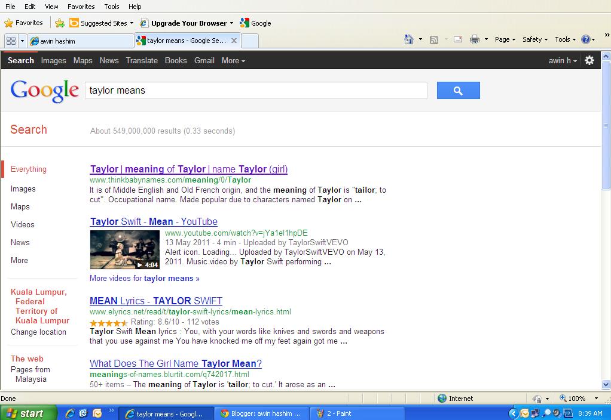The width and height of the screenshot is (611, 420).
Task: Open News in Google top bar
Action: click(x=109, y=61)
